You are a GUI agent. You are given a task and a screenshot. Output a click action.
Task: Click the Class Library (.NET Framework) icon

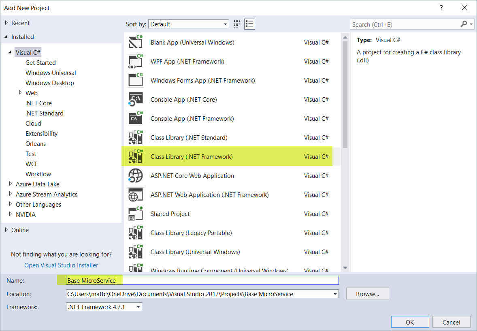136,156
